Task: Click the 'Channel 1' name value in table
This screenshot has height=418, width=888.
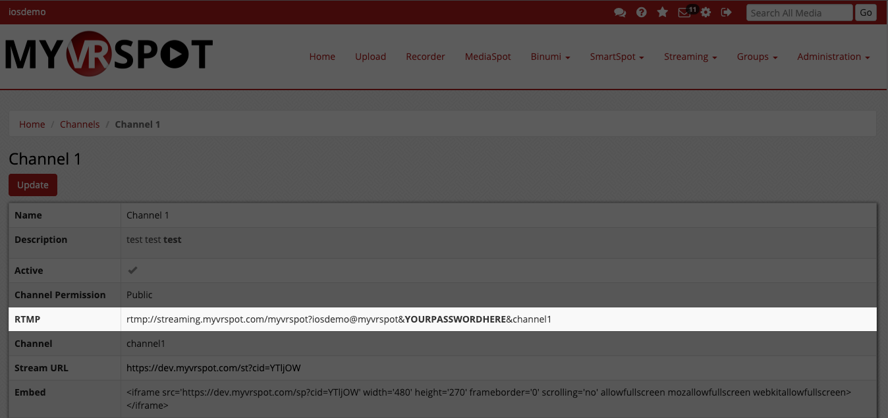Action: (x=148, y=215)
